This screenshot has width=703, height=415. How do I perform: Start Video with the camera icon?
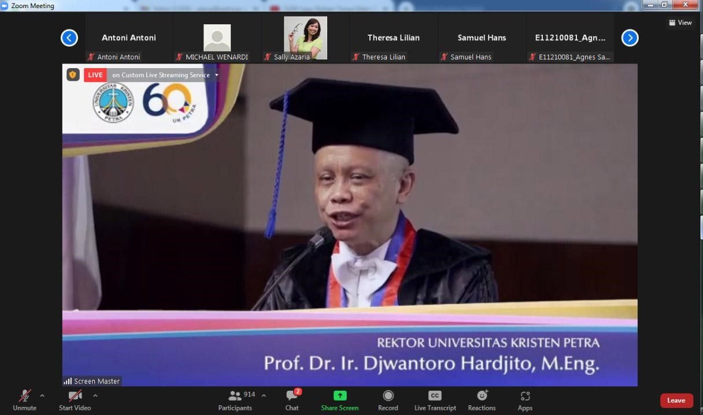75,400
